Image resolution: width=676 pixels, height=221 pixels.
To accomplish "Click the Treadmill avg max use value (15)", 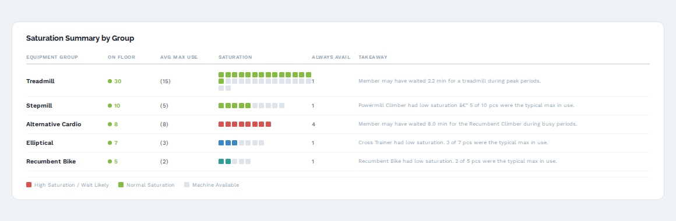I will click(x=166, y=81).
